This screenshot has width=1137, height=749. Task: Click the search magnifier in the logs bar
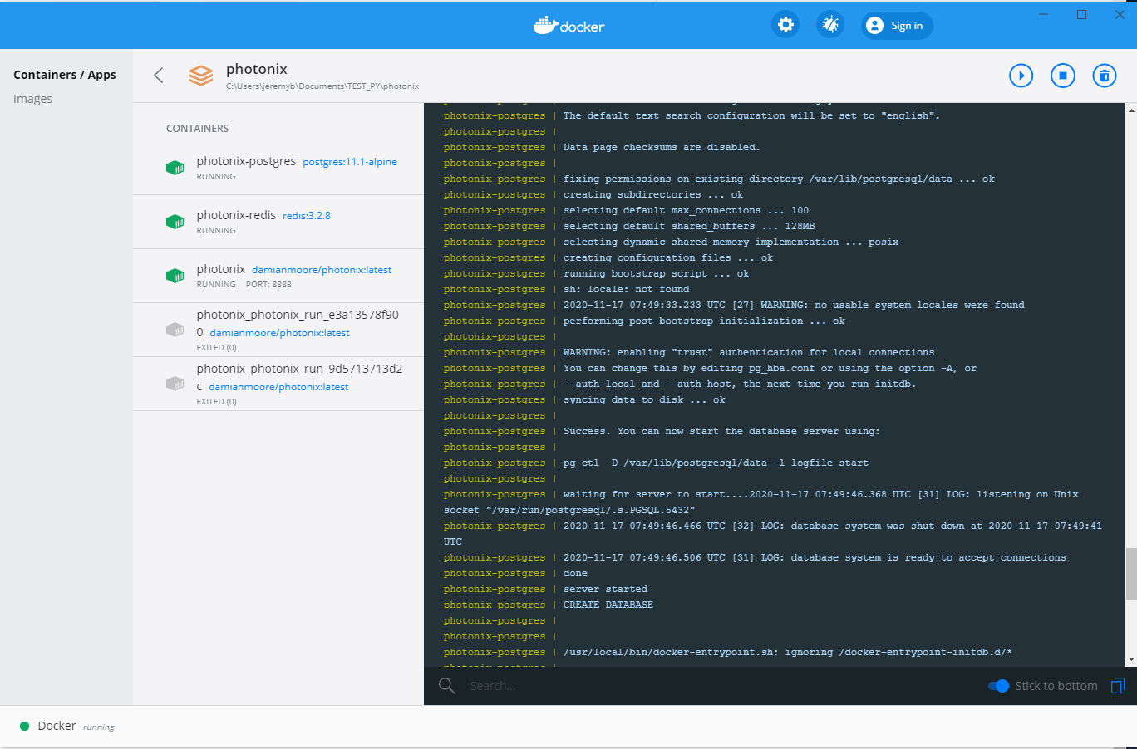(446, 686)
